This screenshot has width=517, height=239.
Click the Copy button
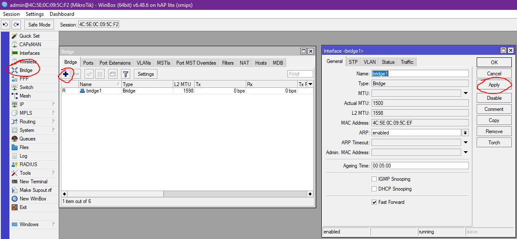(x=494, y=120)
